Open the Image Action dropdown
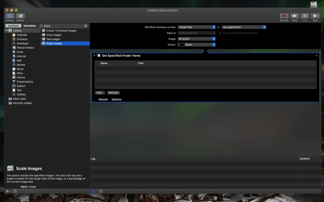Viewport: 324px width, 202px height. tap(196, 39)
